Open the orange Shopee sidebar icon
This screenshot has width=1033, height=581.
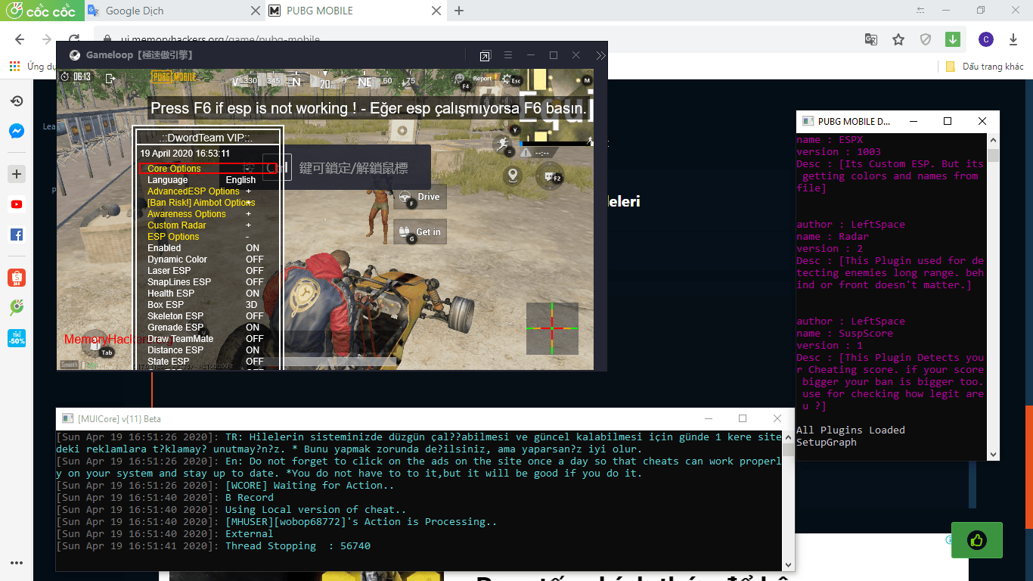click(17, 278)
